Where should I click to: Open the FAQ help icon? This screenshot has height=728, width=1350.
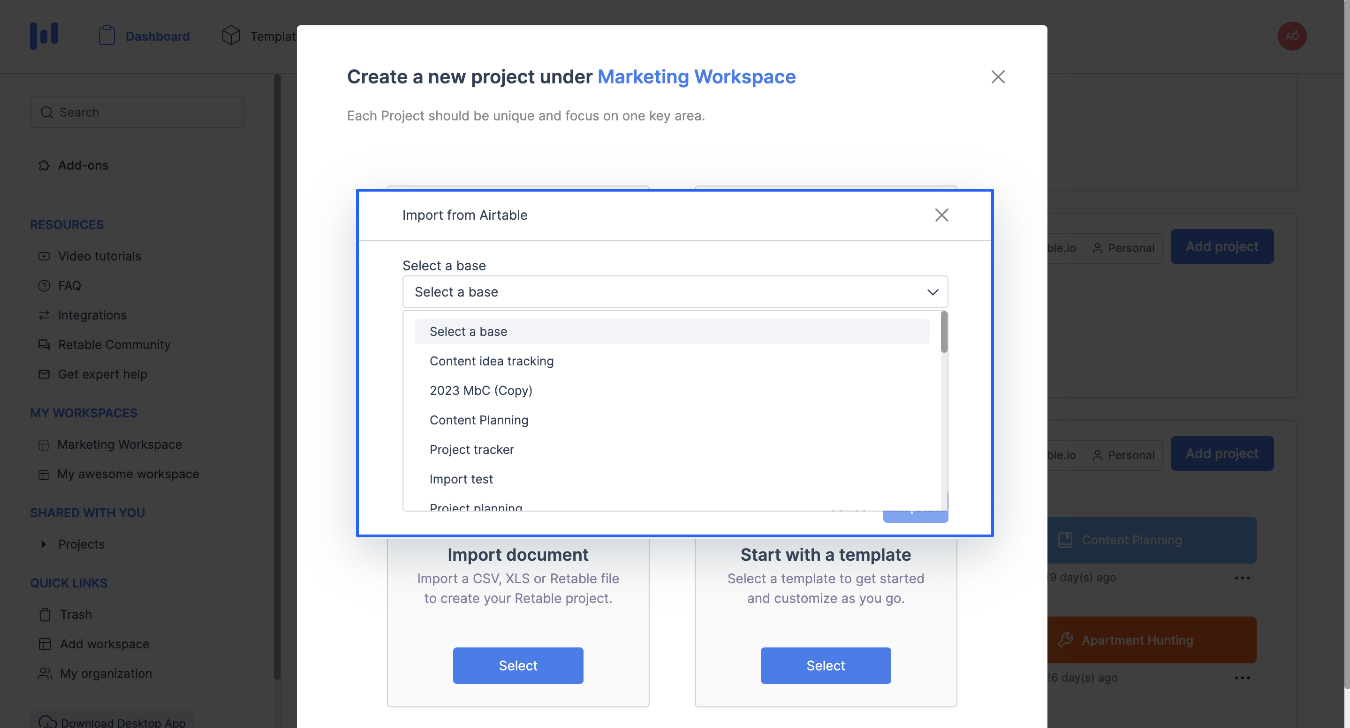pos(44,285)
